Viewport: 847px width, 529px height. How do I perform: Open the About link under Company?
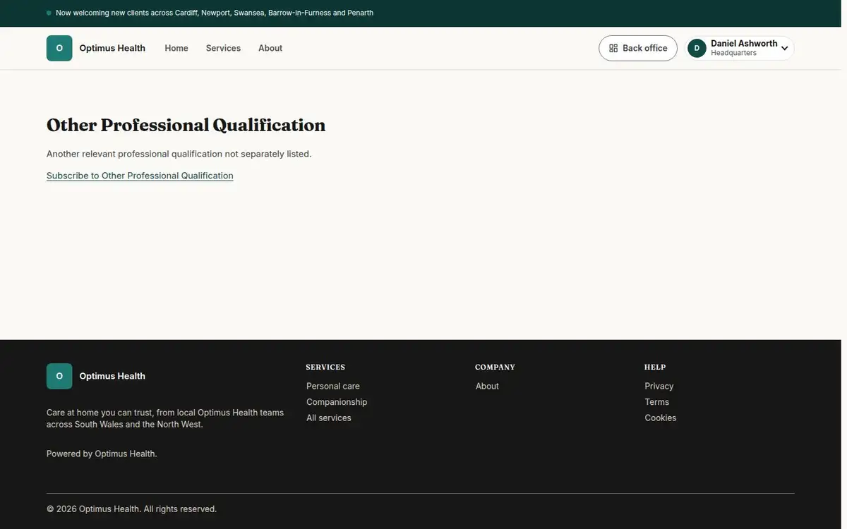(487, 386)
